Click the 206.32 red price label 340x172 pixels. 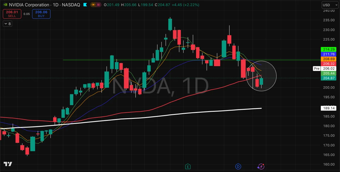point(329,64)
